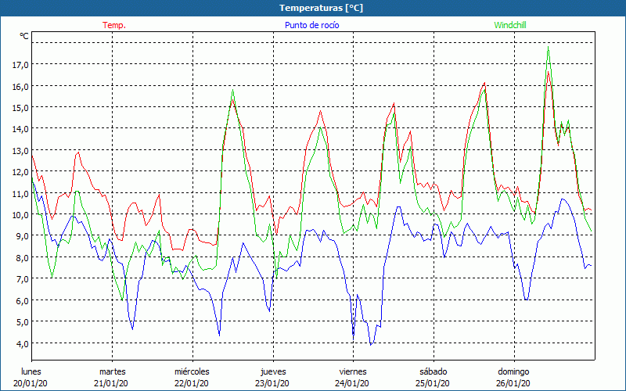626x391 pixels.
Task: Click the 'viernes' day label
Action: pyautogui.click(x=353, y=371)
